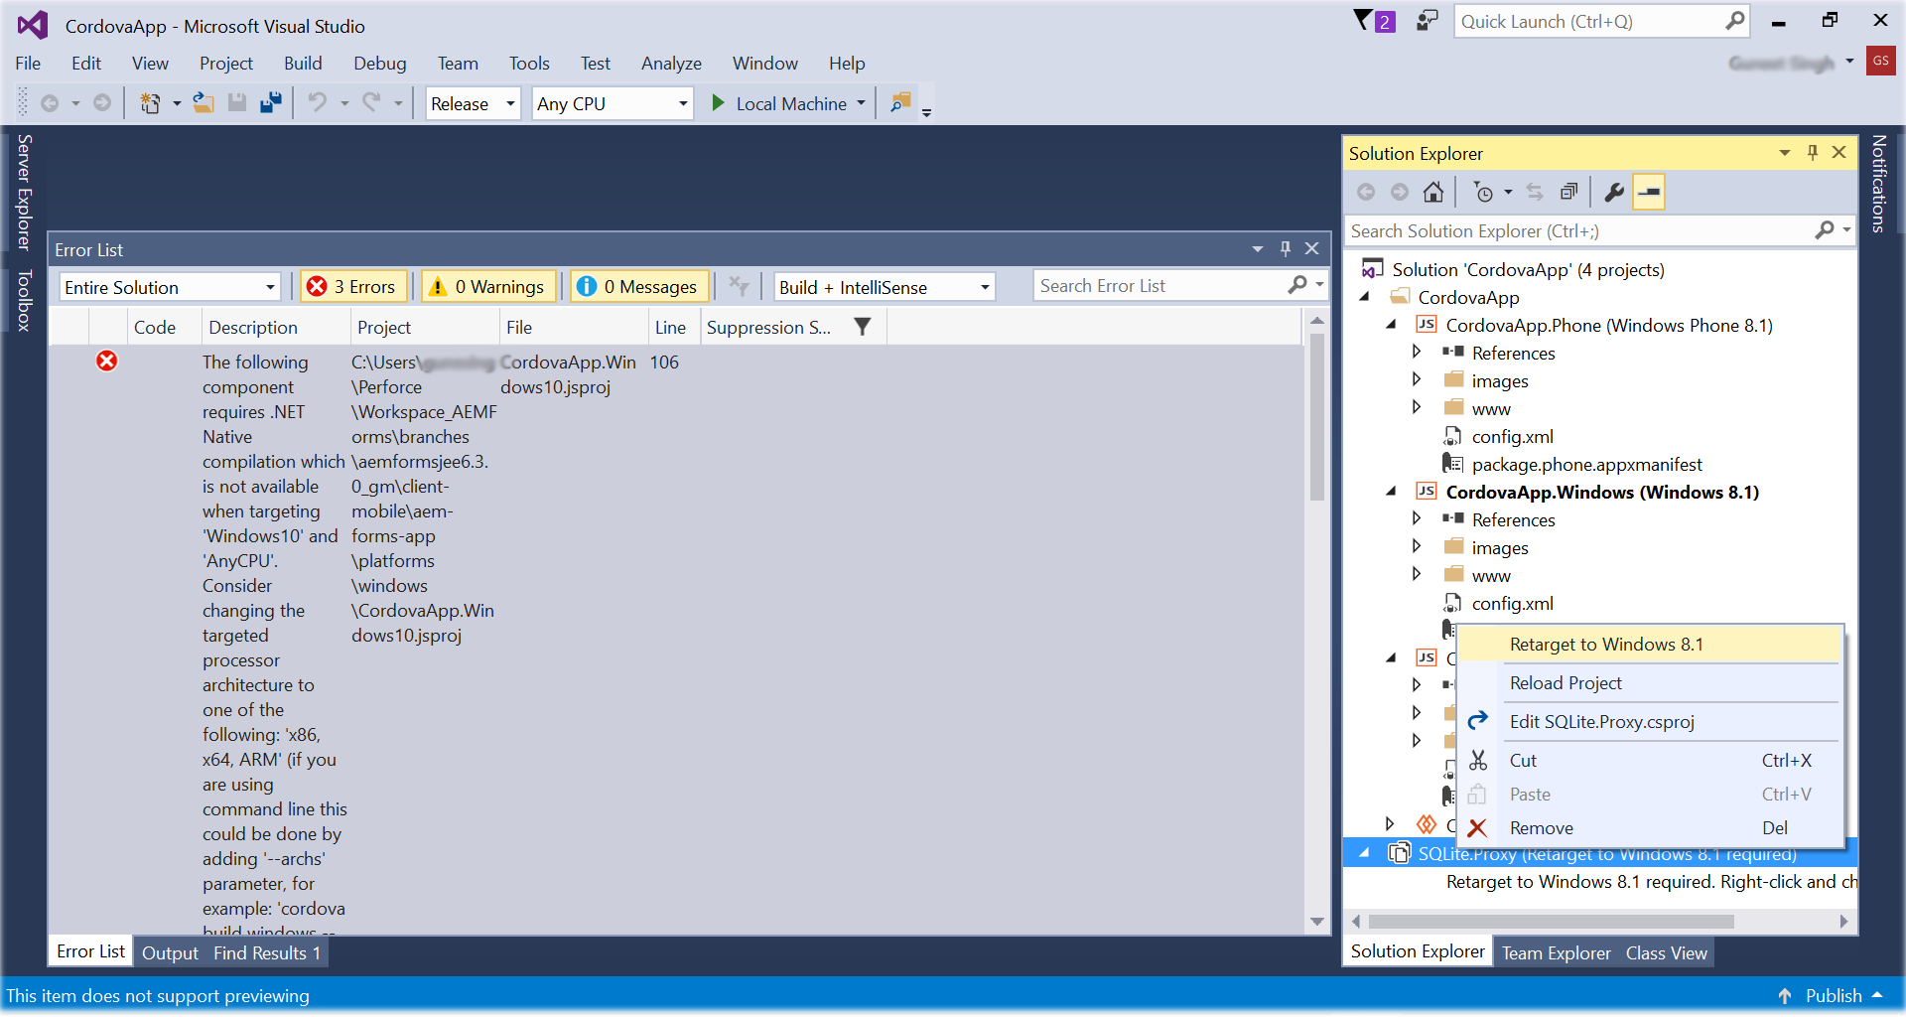Click the Description column header
Image resolution: width=1906 pixels, height=1017 pixels.
[276, 327]
